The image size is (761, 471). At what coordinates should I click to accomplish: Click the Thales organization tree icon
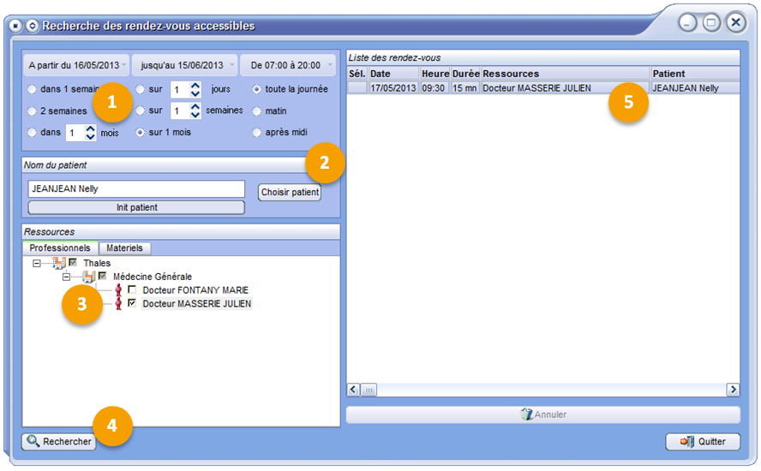click(58, 263)
